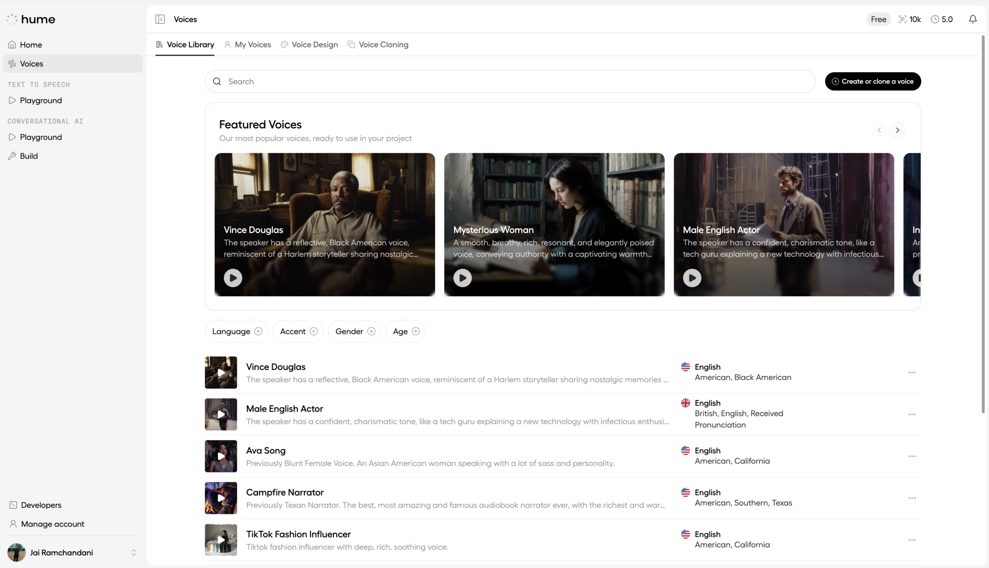Click the Free plan badge

pos(878,19)
